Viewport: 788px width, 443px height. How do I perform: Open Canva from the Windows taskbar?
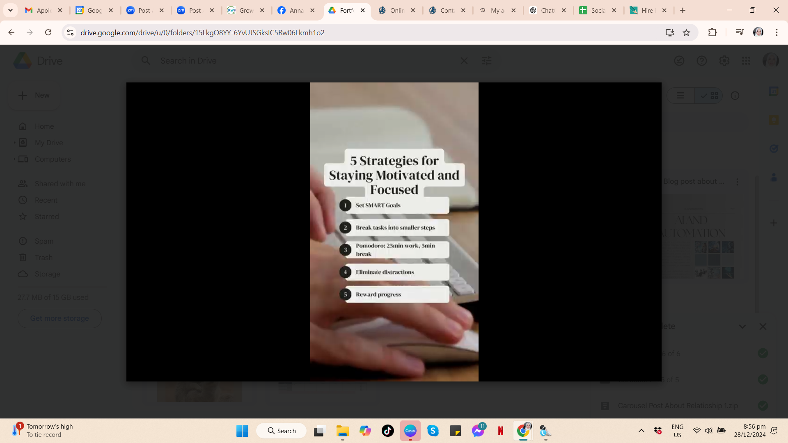point(410,431)
